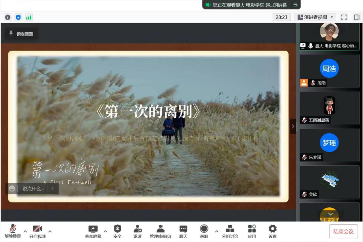The height and width of the screenshot is (242, 363).
Task: Click 结束会议 to end the meeting
Action: [x=343, y=231]
